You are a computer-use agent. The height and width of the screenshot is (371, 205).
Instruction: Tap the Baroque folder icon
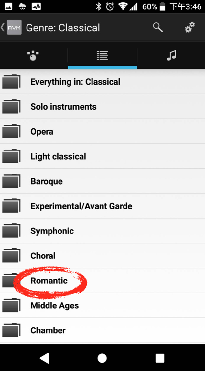(11, 181)
